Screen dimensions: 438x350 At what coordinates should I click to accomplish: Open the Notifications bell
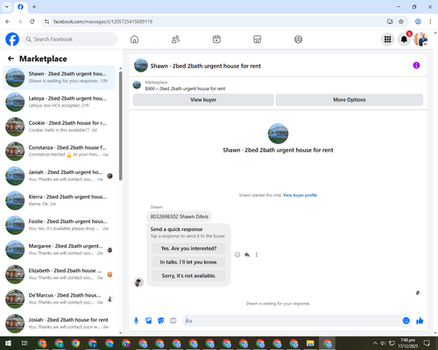click(404, 39)
